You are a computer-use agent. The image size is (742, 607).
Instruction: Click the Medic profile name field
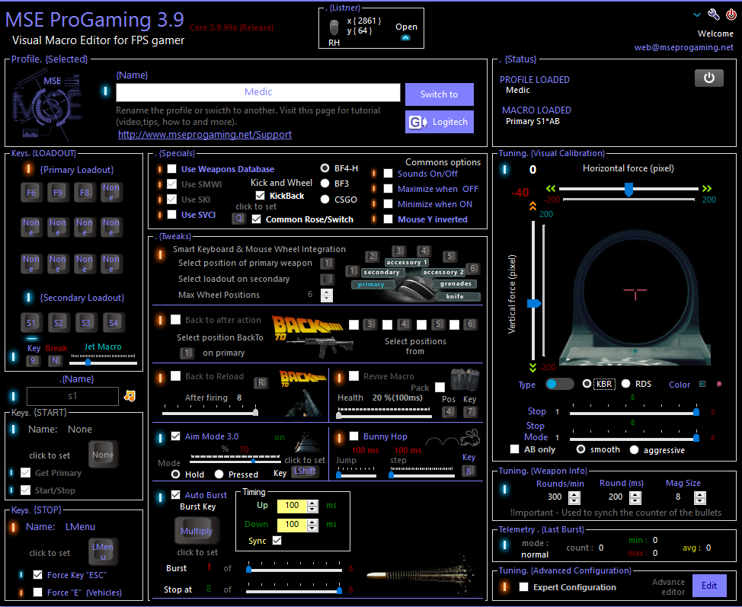tap(258, 92)
